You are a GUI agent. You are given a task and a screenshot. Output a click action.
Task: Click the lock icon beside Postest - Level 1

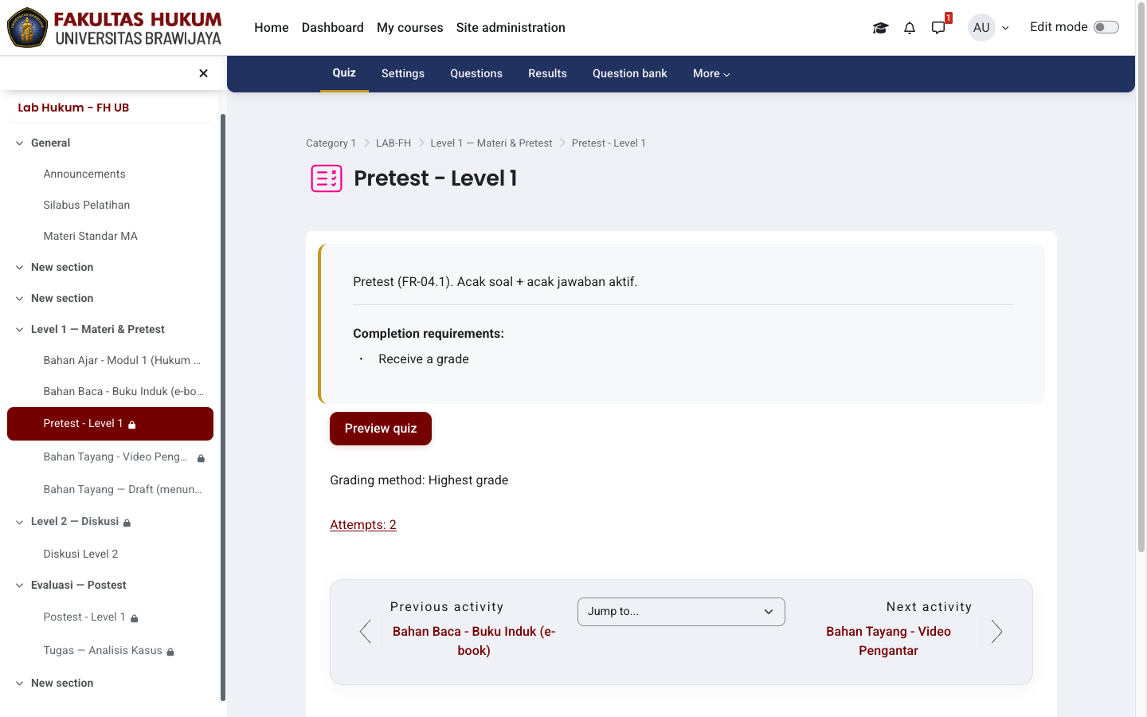(x=134, y=618)
